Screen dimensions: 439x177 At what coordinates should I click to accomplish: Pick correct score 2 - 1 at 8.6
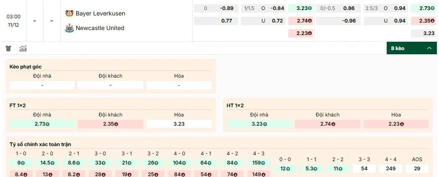(74, 163)
